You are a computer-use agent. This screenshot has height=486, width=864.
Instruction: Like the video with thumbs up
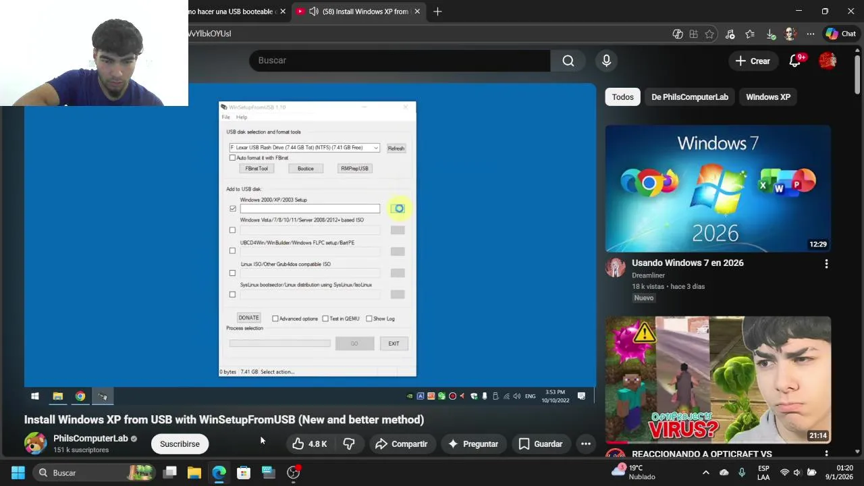309,444
